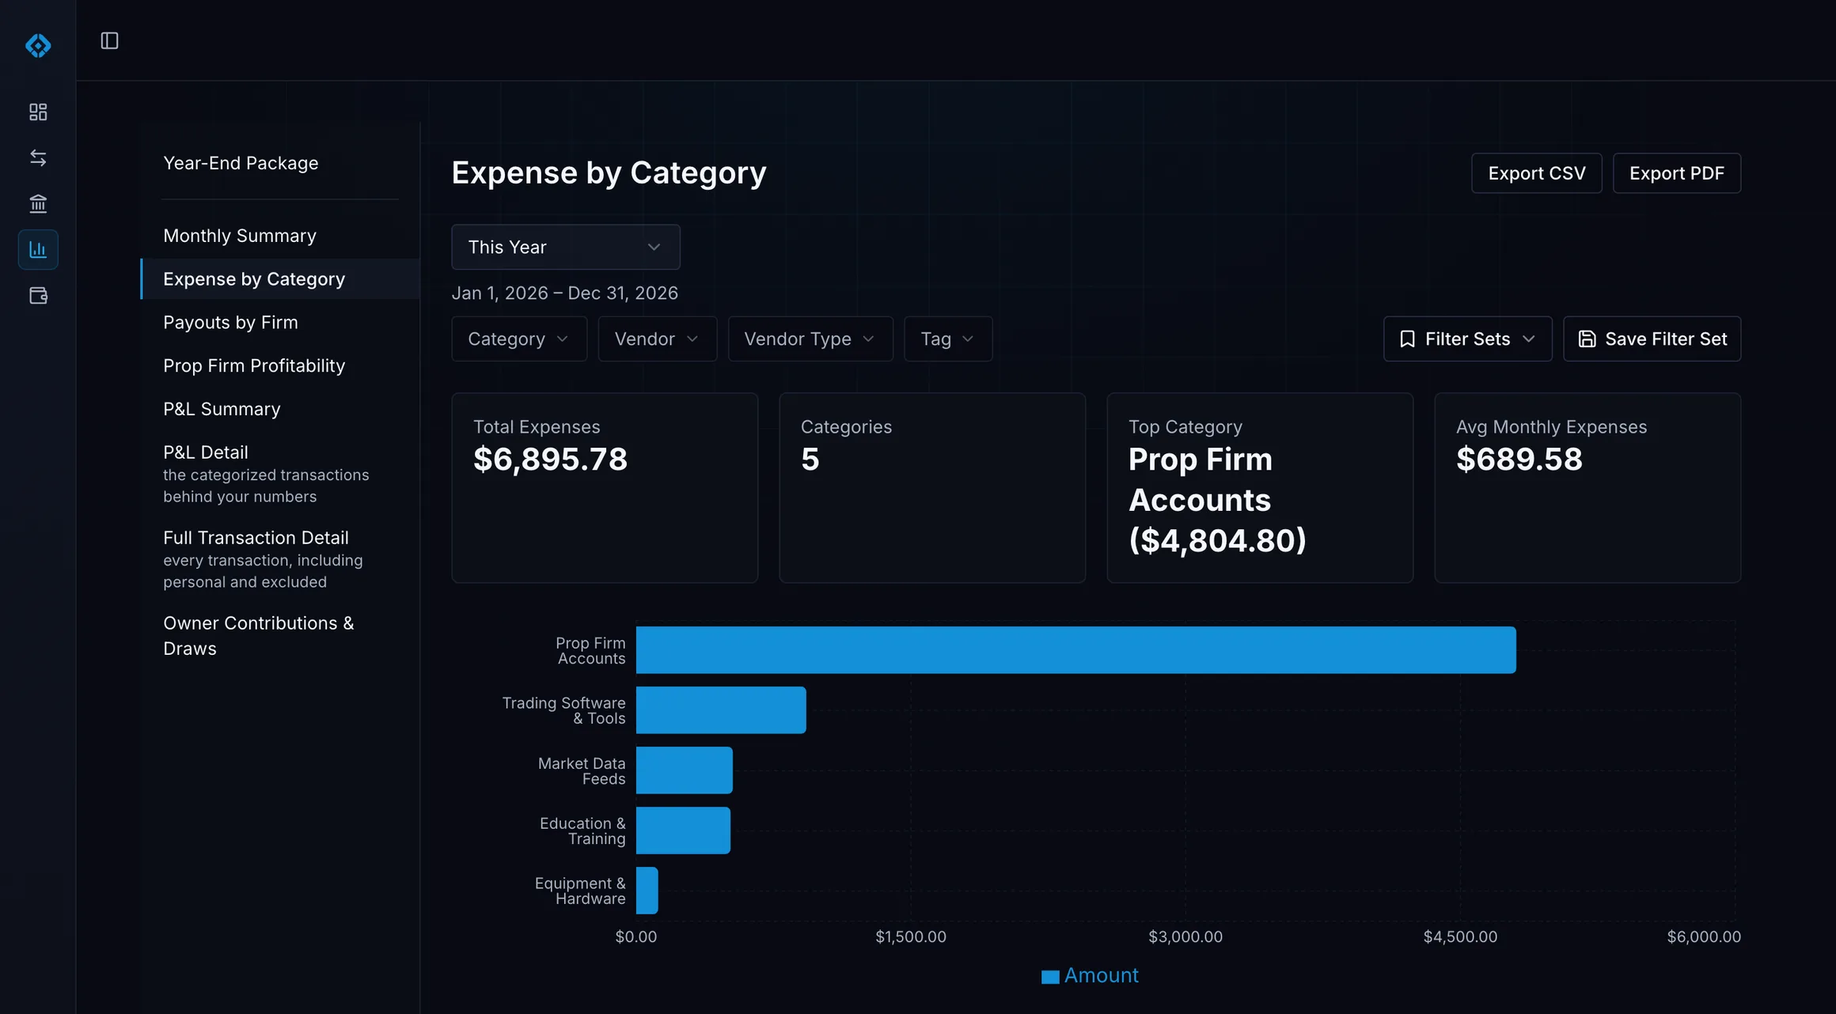1836x1014 pixels.
Task: Click the Amount legend color swatch
Action: (1050, 977)
